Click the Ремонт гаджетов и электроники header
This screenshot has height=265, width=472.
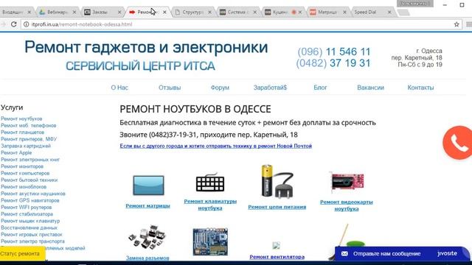(146, 47)
